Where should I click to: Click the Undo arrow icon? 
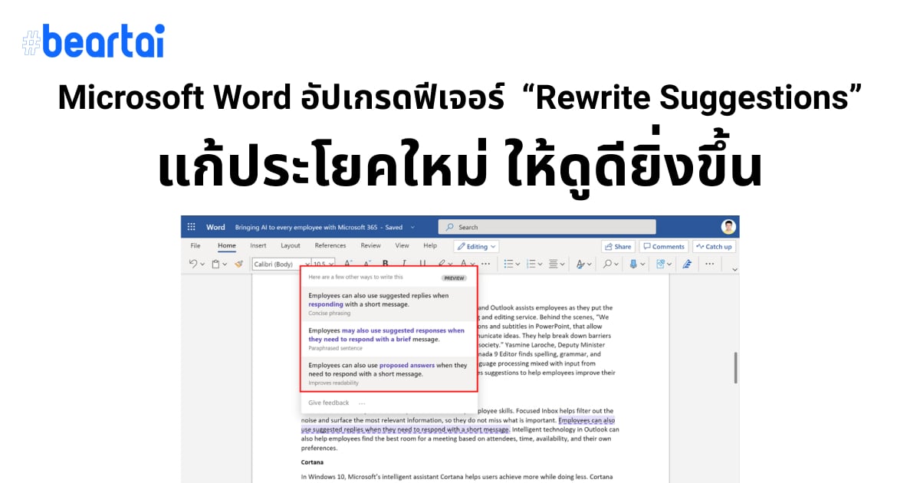point(192,264)
